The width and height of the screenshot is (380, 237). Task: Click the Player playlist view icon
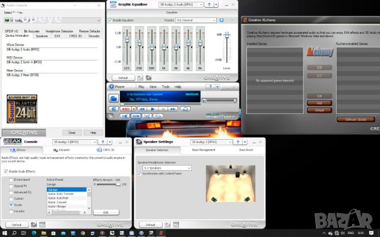click(x=113, y=109)
